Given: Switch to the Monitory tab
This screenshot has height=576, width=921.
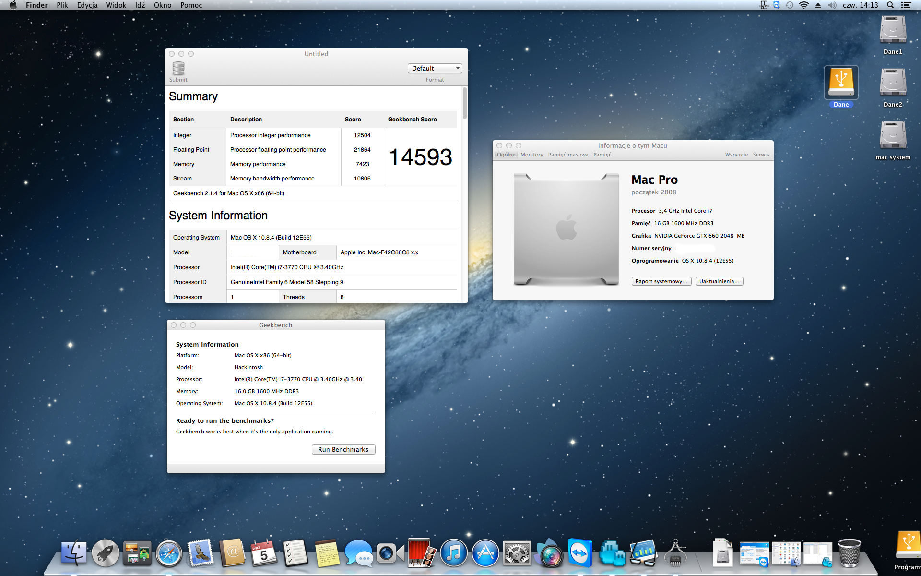Looking at the screenshot, I should [532, 155].
